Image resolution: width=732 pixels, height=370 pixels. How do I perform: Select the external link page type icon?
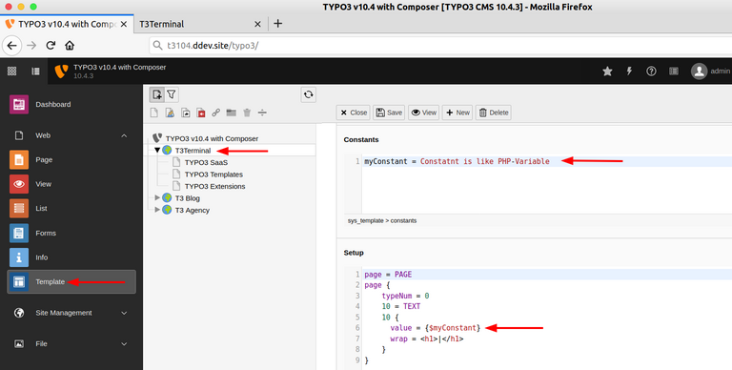[215, 113]
